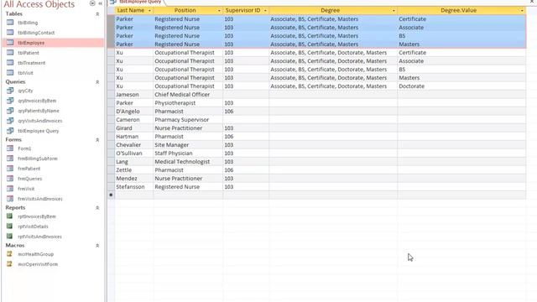This screenshot has height=302, width=537.
Task: Collapse the Reports group
Action: (x=97, y=208)
